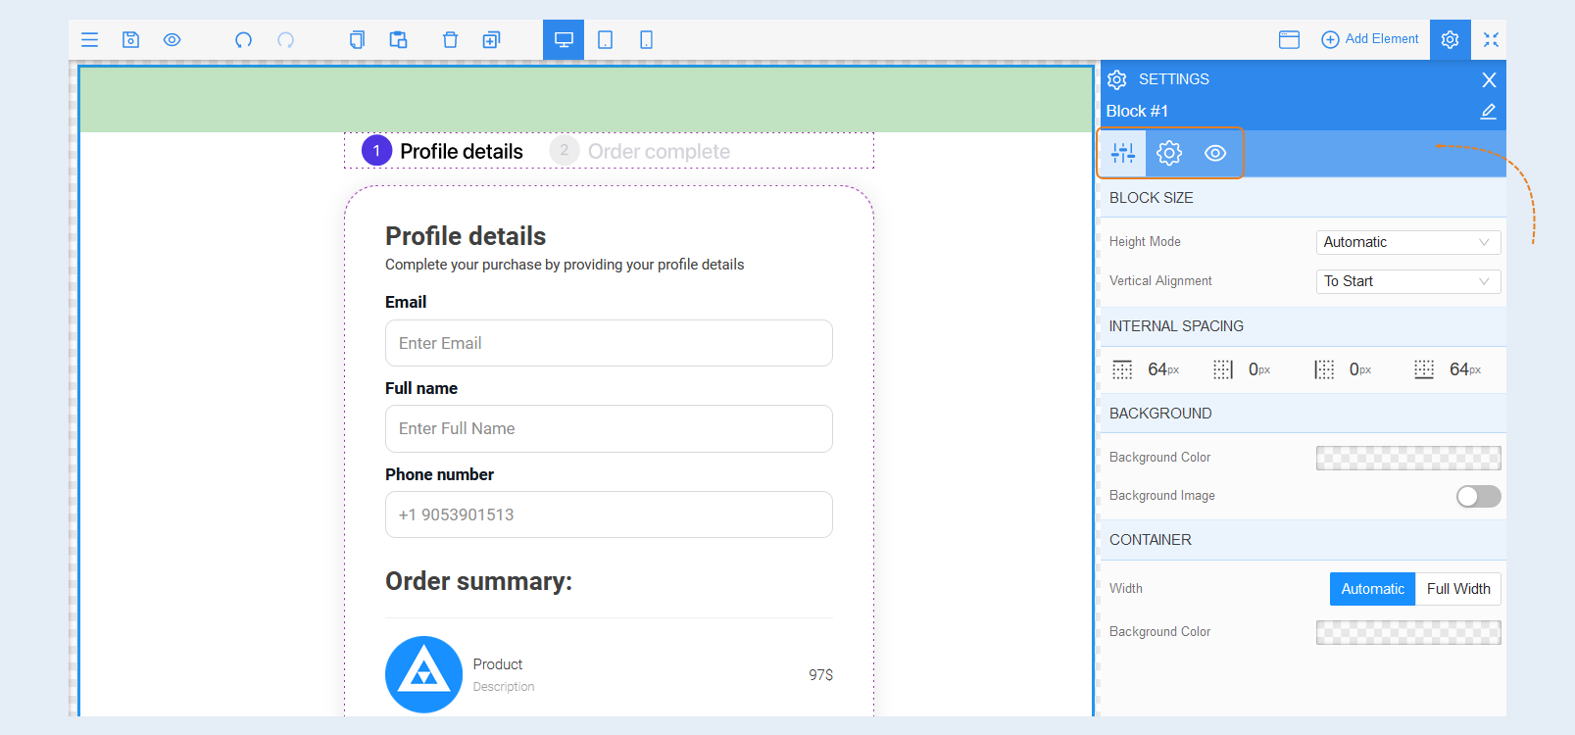Select the Profile details step
1575x735 pixels.
pyautogui.click(x=442, y=151)
